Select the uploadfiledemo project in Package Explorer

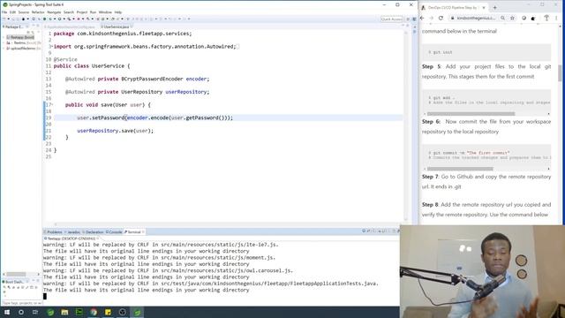point(23,48)
